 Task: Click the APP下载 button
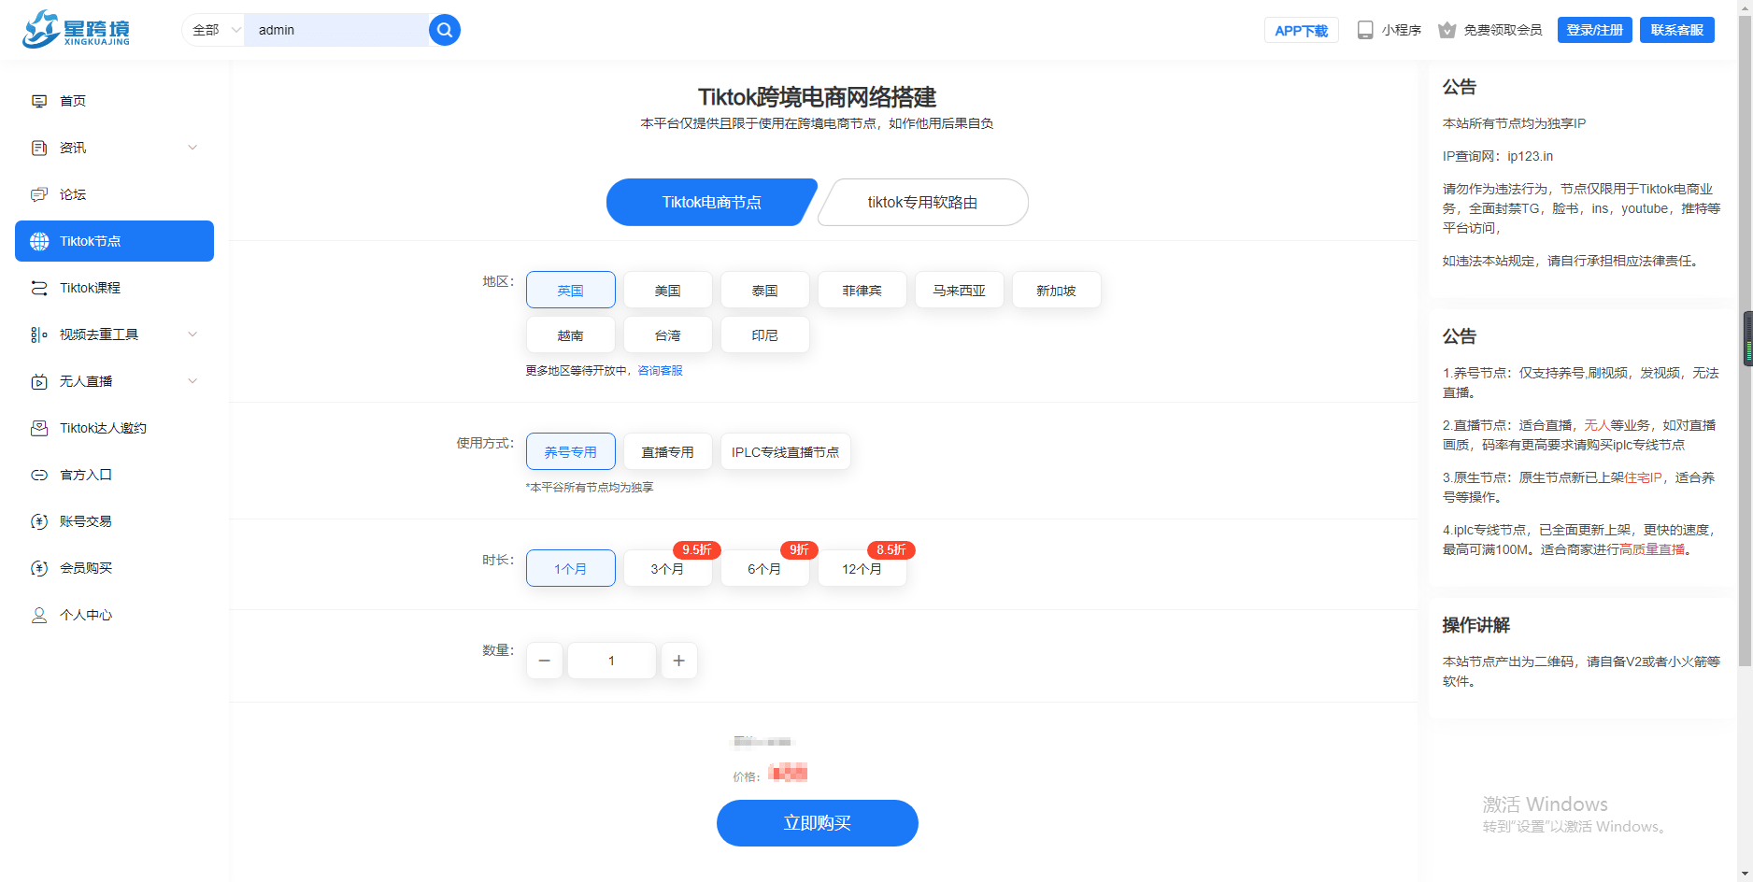click(x=1302, y=30)
